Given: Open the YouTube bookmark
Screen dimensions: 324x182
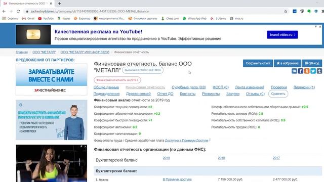Looking at the screenshot, I should pyautogui.click(x=46, y=19).
